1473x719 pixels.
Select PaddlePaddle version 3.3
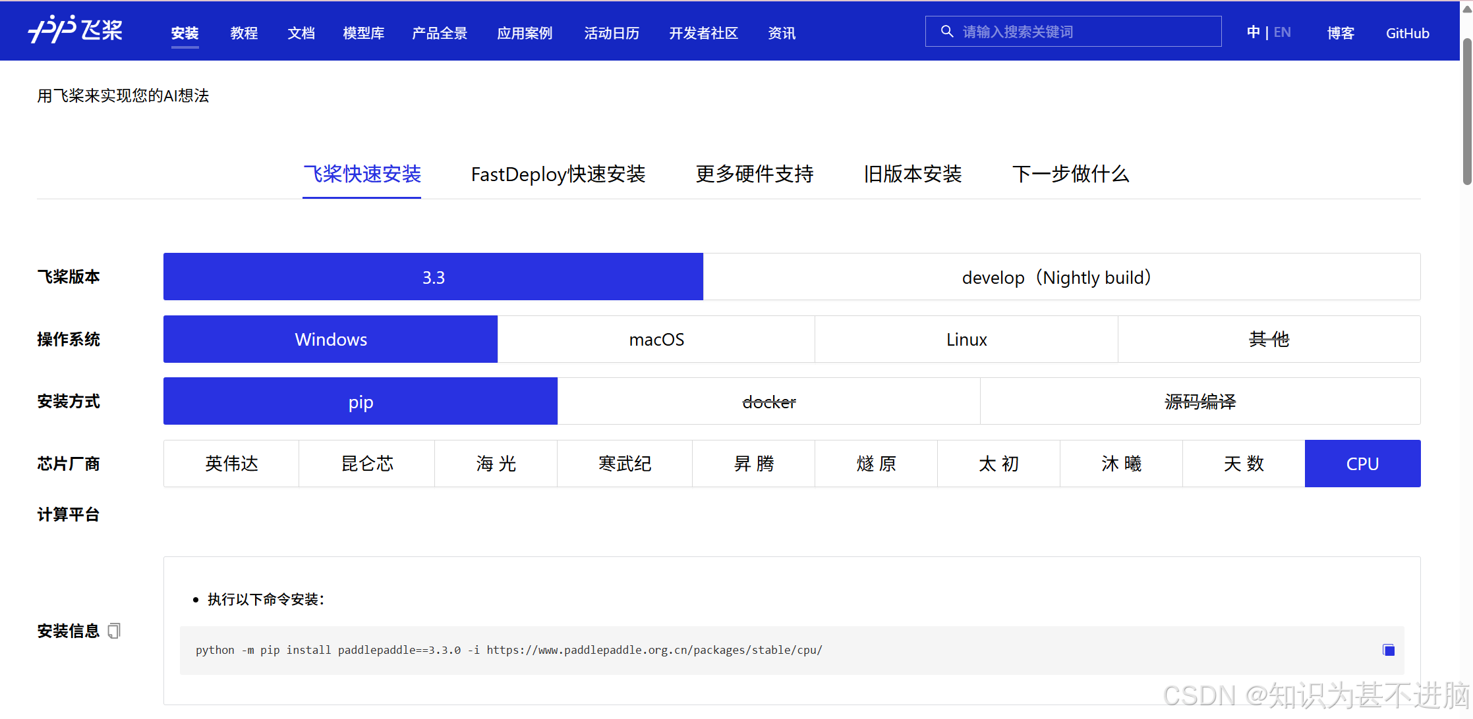point(433,277)
